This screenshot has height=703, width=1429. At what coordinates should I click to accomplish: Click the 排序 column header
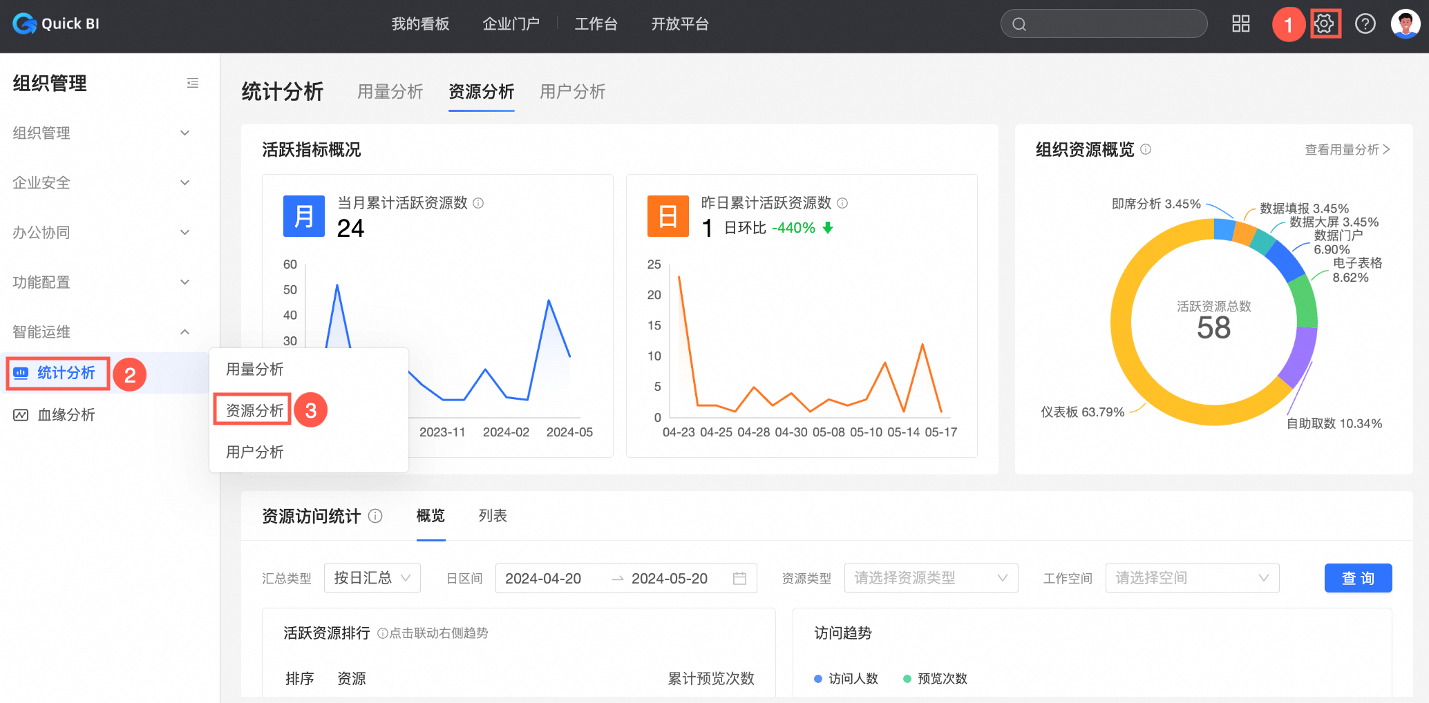[x=300, y=679]
